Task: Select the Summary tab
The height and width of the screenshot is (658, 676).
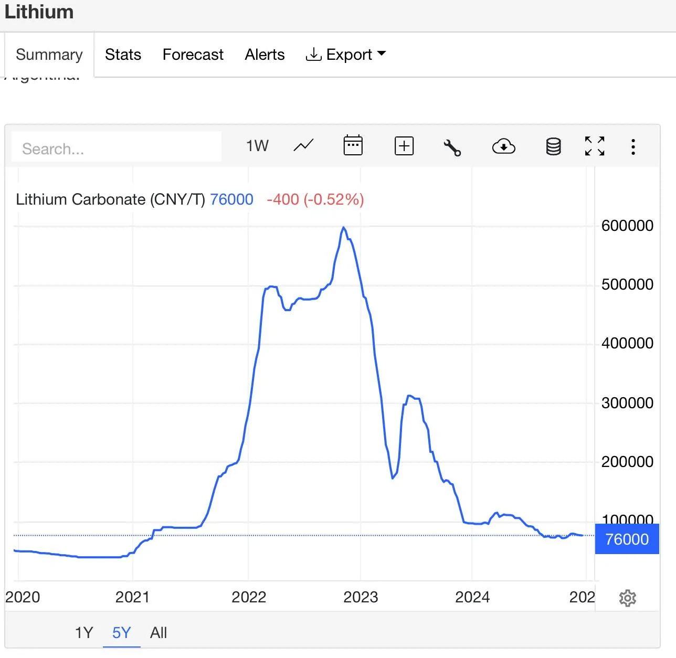Action: tap(49, 55)
